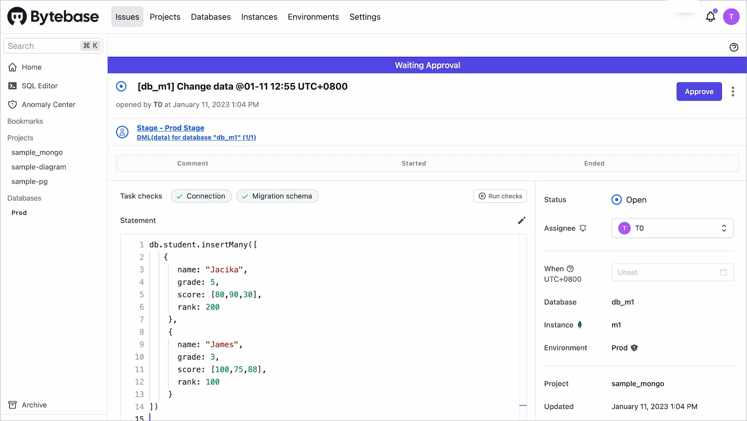The image size is (747, 421).
Task: Go to the Projects tab
Action: click(x=165, y=17)
